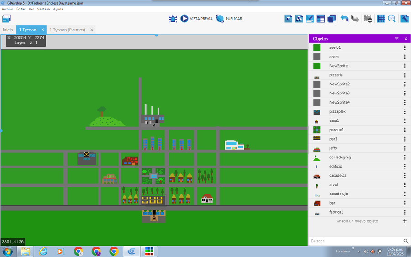Select the casadelujo object
411x257 pixels.
[360, 194]
